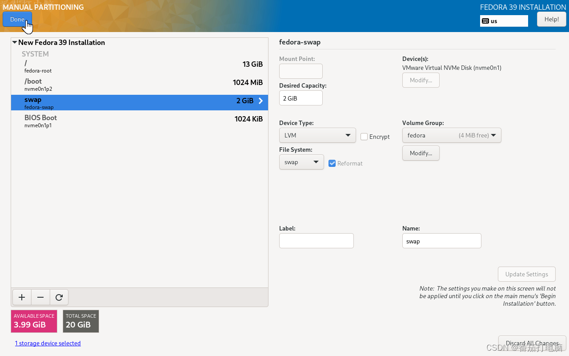Open the 1 storage device selected link
Viewport: 569px width, 356px height.
click(48, 343)
